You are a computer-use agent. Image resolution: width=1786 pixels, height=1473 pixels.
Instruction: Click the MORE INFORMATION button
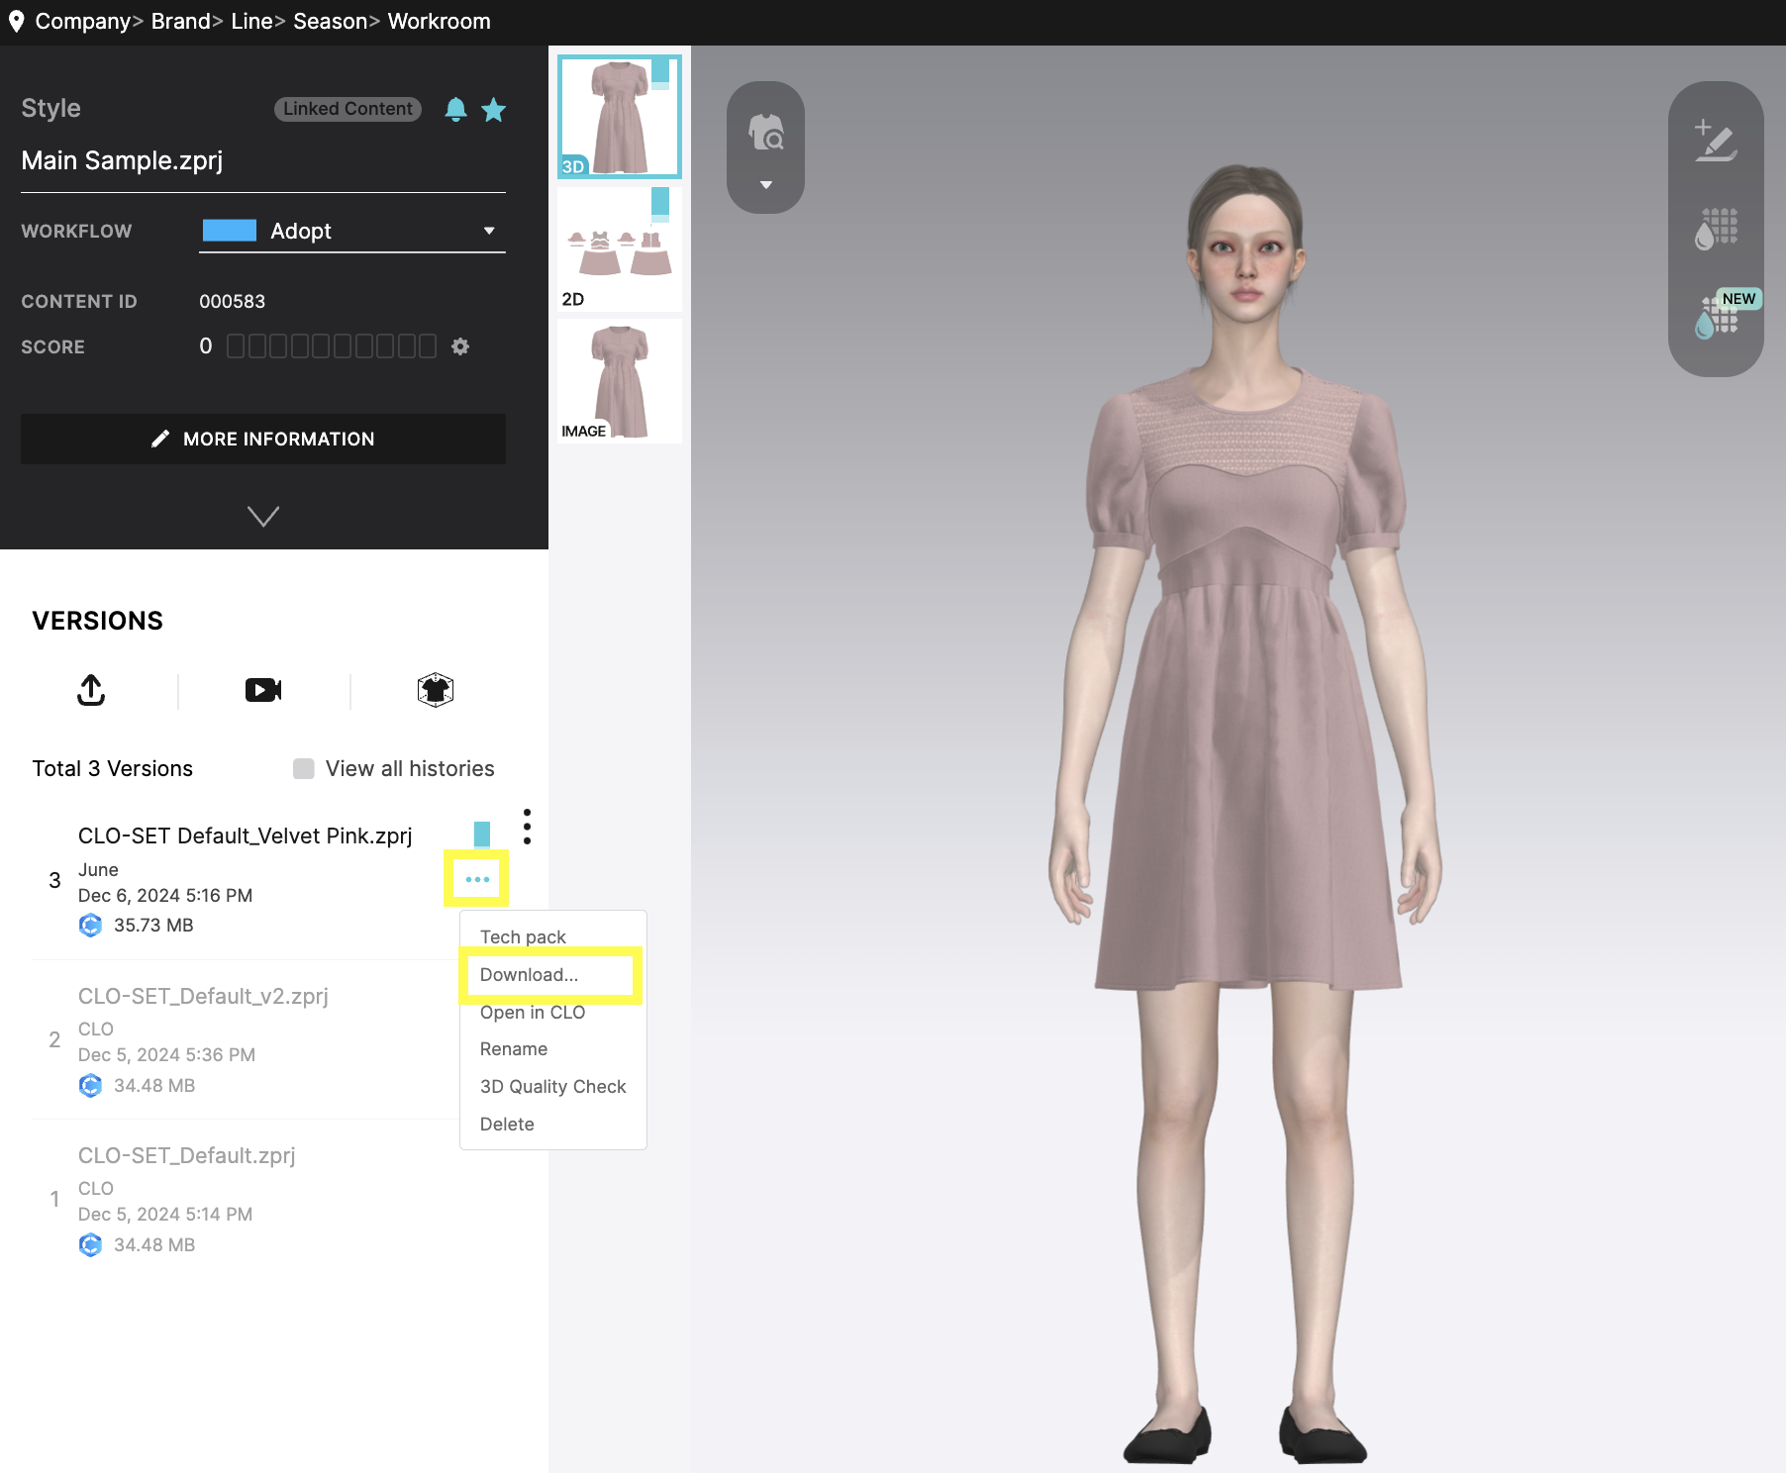pyautogui.click(x=263, y=439)
